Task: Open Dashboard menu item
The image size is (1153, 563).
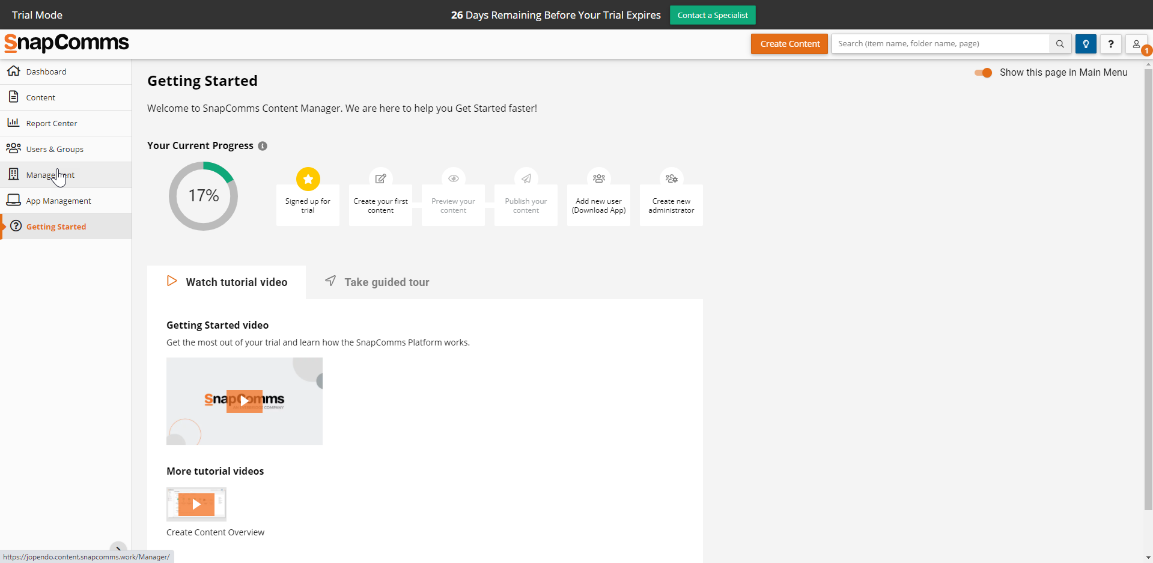Action: pos(66,72)
